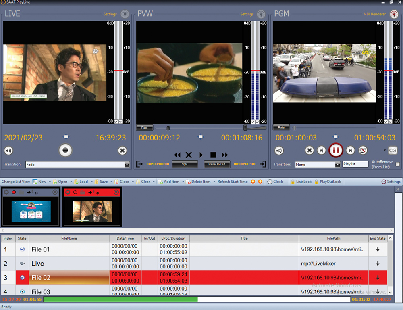Click the CG overlay button

[x=393, y=151]
